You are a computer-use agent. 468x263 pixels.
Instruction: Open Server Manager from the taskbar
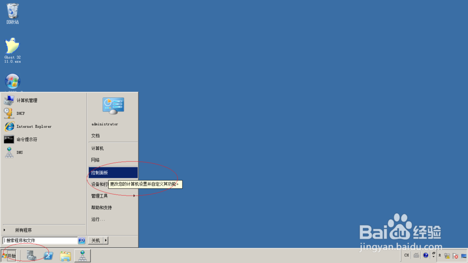(31, 256)
